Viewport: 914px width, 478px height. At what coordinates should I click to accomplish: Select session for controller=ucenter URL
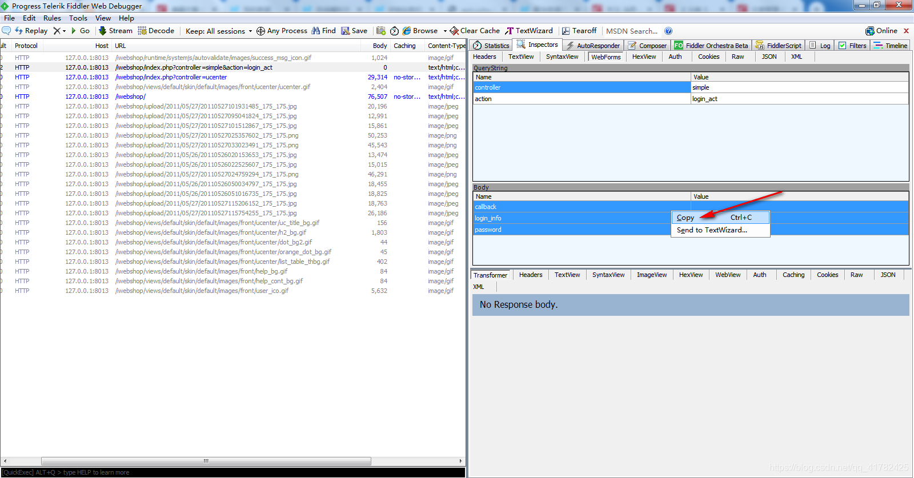point(233,77)
